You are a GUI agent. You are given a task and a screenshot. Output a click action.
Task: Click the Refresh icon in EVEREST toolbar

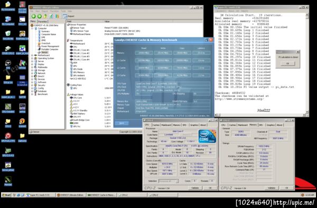point(51,16)
